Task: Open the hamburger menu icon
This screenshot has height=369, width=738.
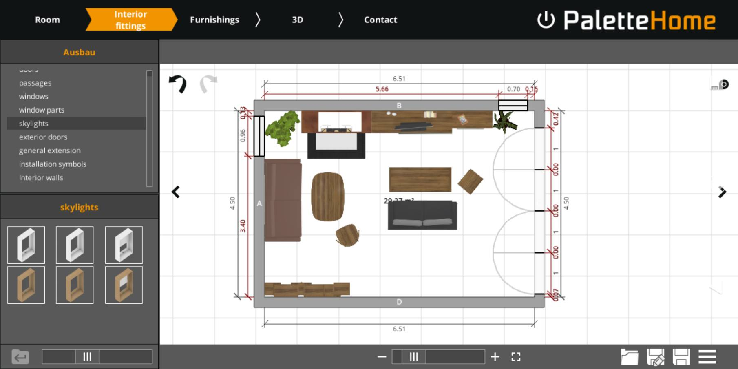Action: click(x=707, y=357)
